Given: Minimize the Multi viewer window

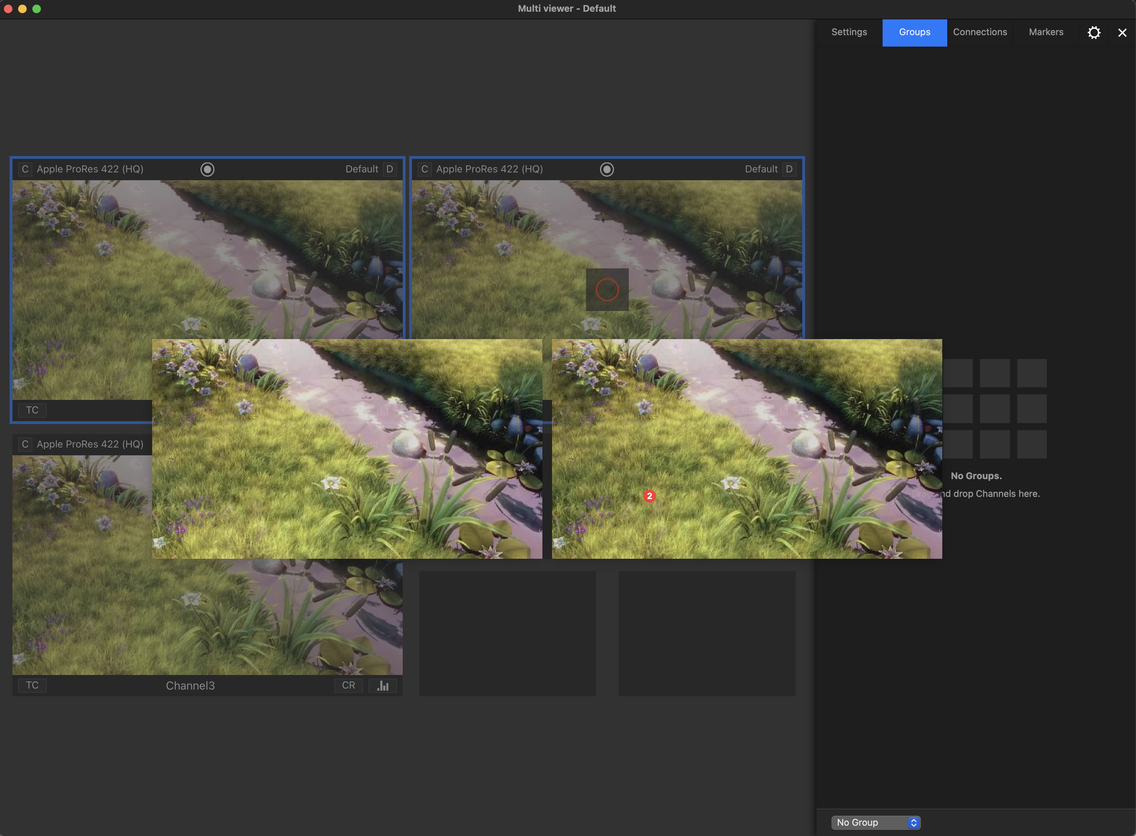Looking at the screenshot, I should click(22, 9).
